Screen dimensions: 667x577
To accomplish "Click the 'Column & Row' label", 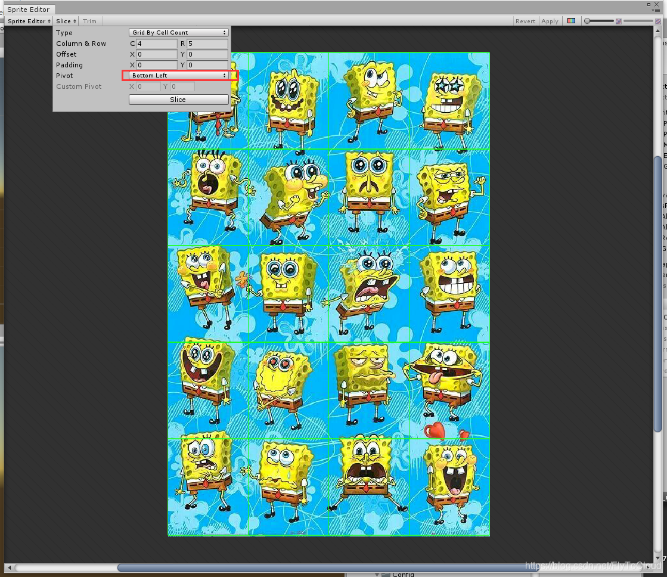I will pyautogui.click(x=81, y=44).
